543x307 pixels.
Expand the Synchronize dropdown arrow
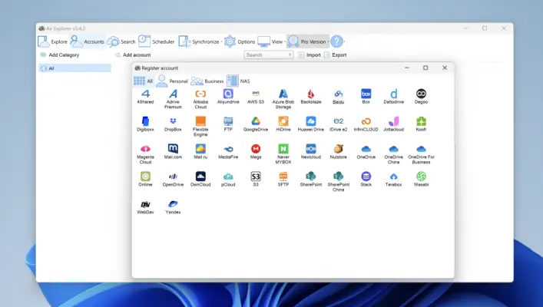point(222,41)
